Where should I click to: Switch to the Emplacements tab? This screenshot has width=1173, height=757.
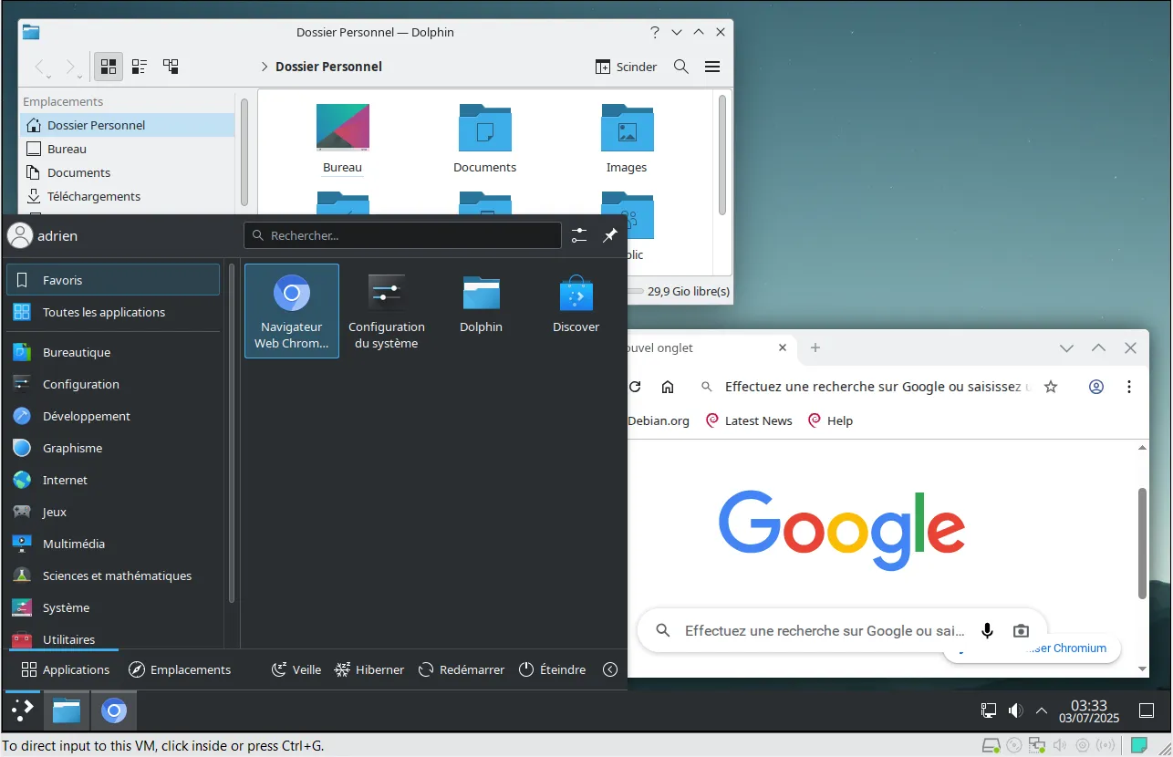(x=180, y=669)
